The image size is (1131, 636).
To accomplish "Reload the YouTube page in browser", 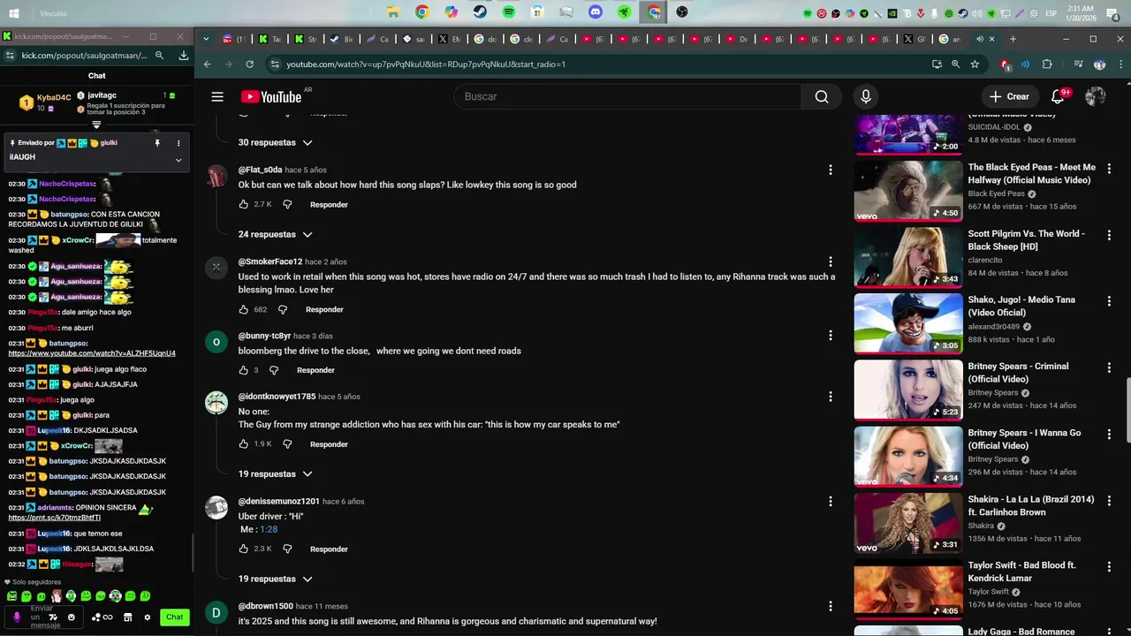I will (x=250, y=64).
